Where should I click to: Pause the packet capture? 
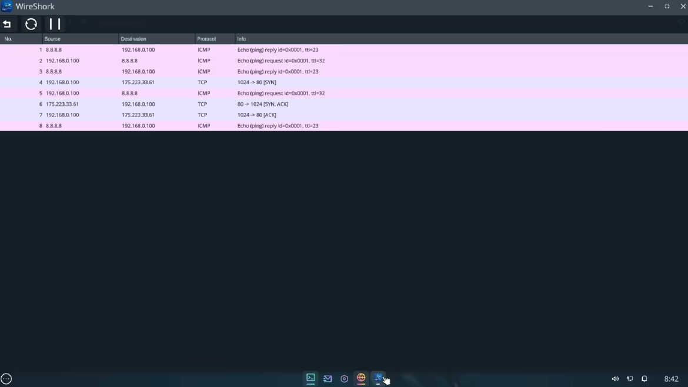(x=55, y=24)
